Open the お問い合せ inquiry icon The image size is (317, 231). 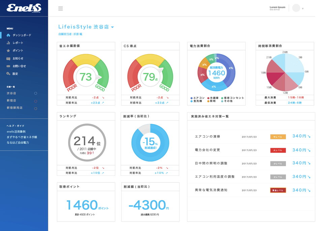coord(8,66)
